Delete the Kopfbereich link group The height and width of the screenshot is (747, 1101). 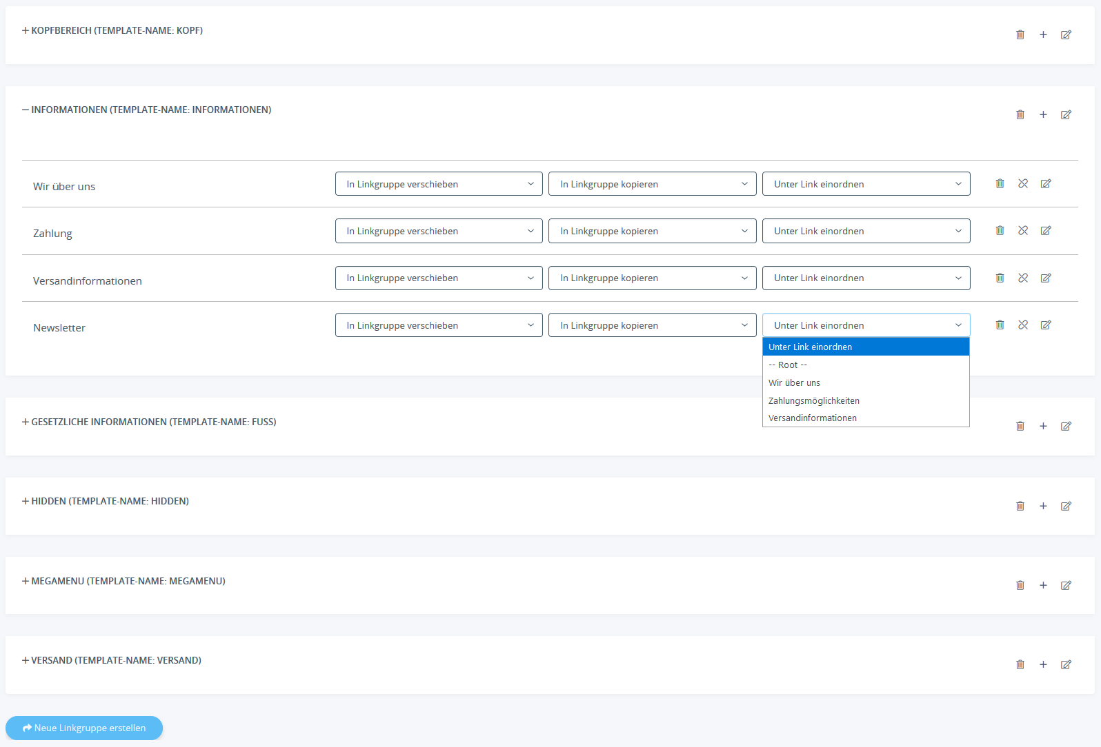tap(1020, 34)
